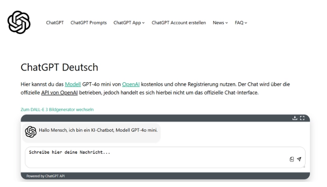
Task: Expand chat to fullscreen icon
Action: point(302,118)
